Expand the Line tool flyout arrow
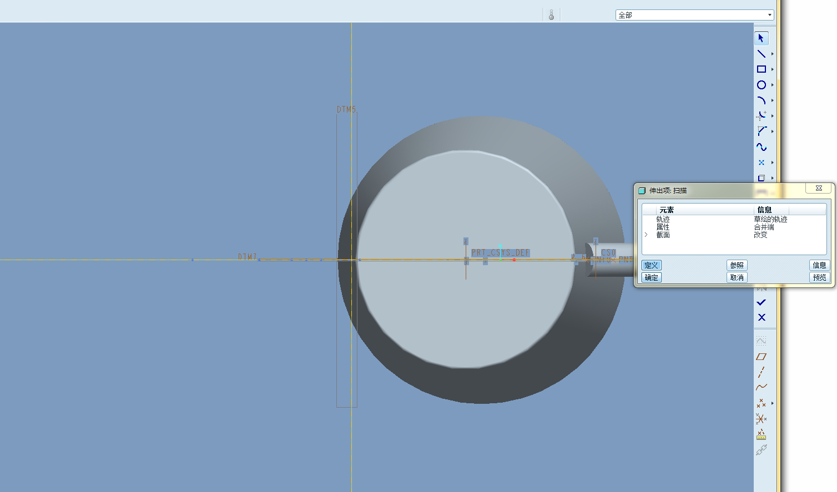This screenshot has height=492, width=837. tap(772, 54)
